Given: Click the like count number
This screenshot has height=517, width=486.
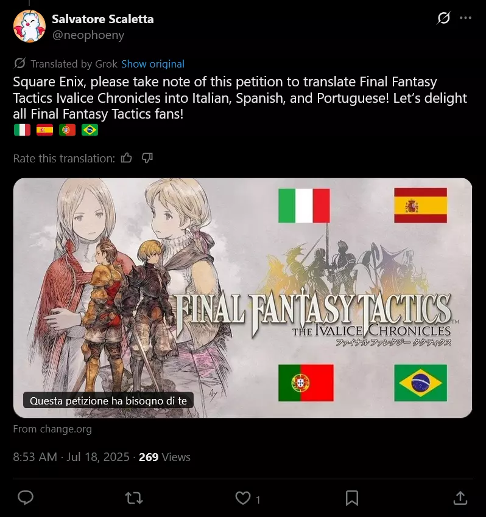Looking at the screenshot, I should pos(258,500).
